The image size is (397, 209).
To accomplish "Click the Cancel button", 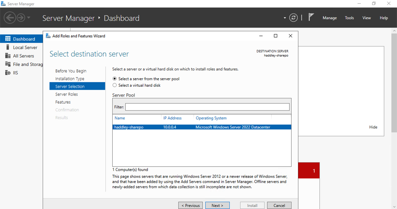I will 279,205.
